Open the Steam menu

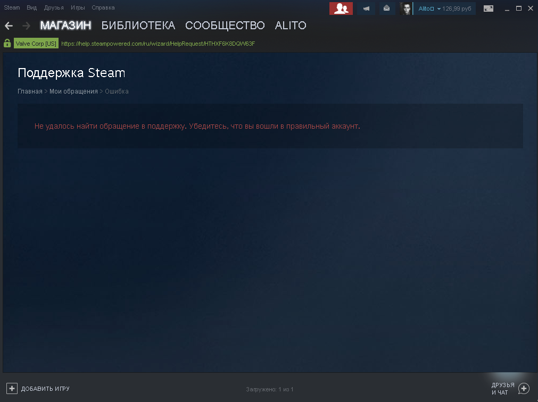point(12,7)
